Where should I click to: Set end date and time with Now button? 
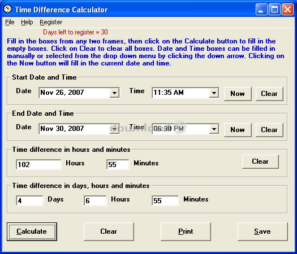pyautogui.click(x=238, y=130)
